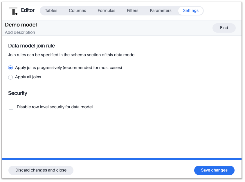The height and width of the screenshot is (182, 245).
Task: Click the Editor heading text
Action: (28, 10)
